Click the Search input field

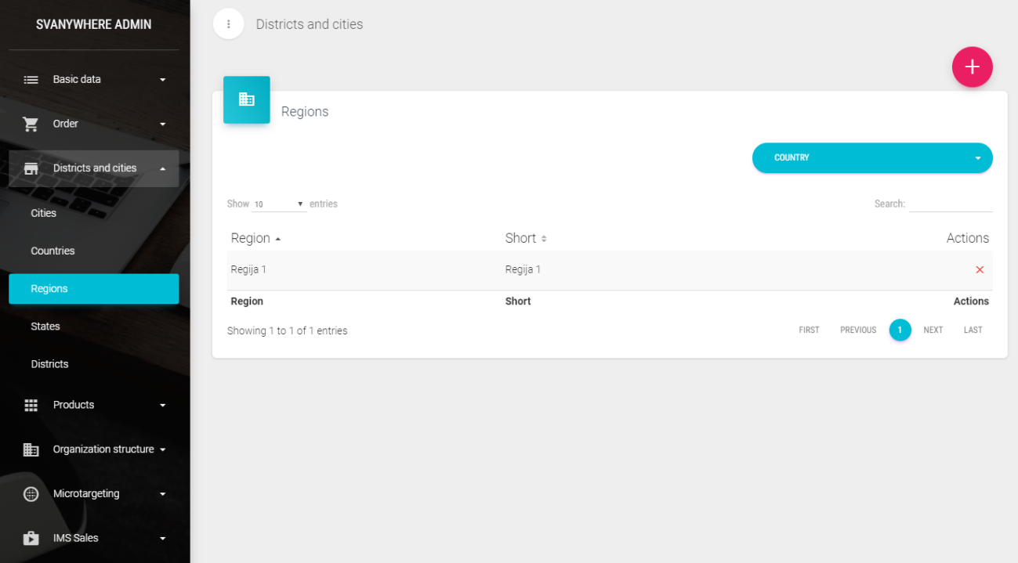[950, 204]
